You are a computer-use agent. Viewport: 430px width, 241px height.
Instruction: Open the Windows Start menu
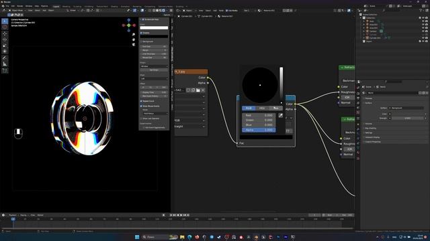(137, 237)
